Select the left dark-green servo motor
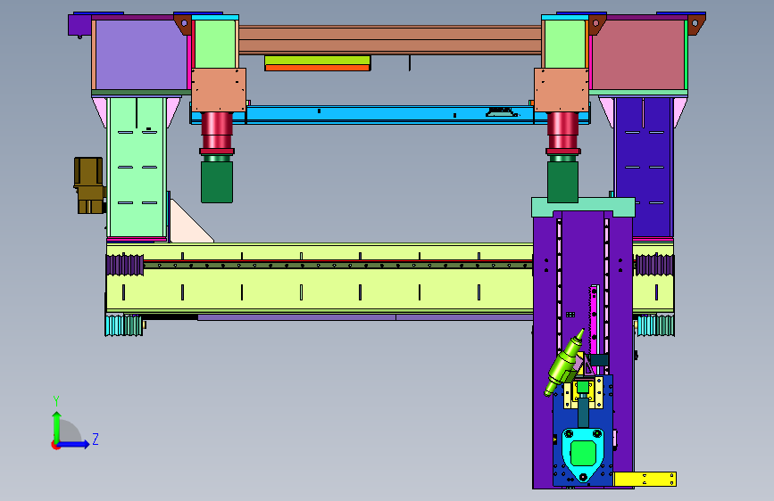Viewport: 774px width, 501px height. 217,182
